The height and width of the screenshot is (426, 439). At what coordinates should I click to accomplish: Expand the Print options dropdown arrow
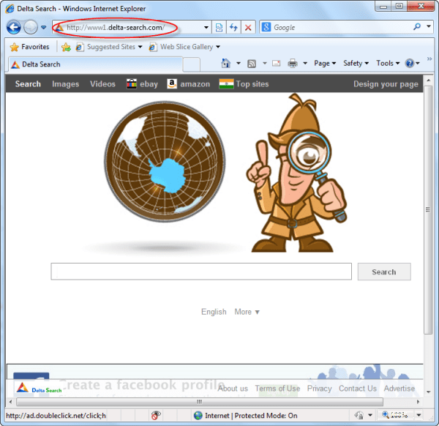coord(305,63)
